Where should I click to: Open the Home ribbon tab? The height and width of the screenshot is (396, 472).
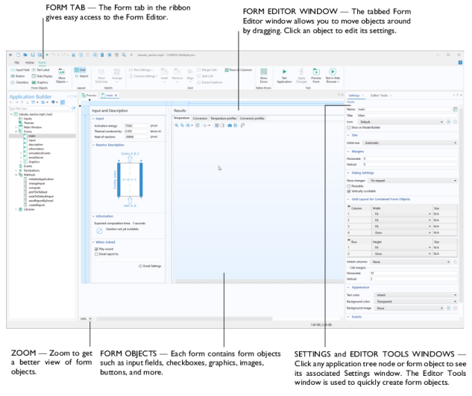tap(29, 63)
